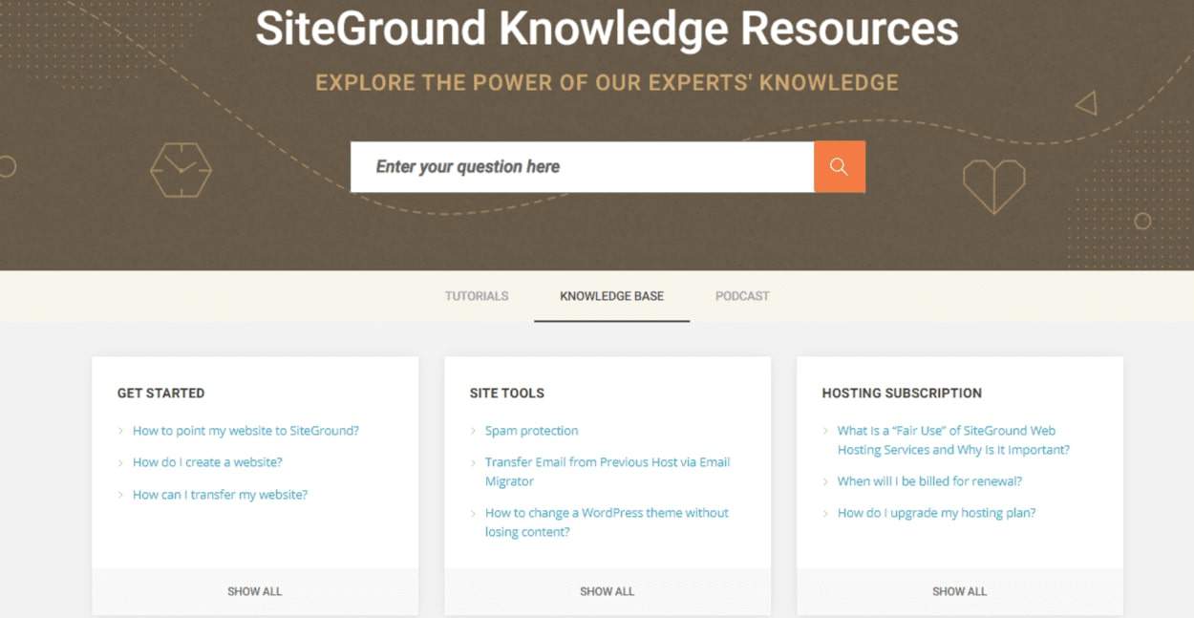This screenshot has width=1194, height=618.
Task: Click the 'SiteGround Knowledge Resources' title
Action: point(607,29)
